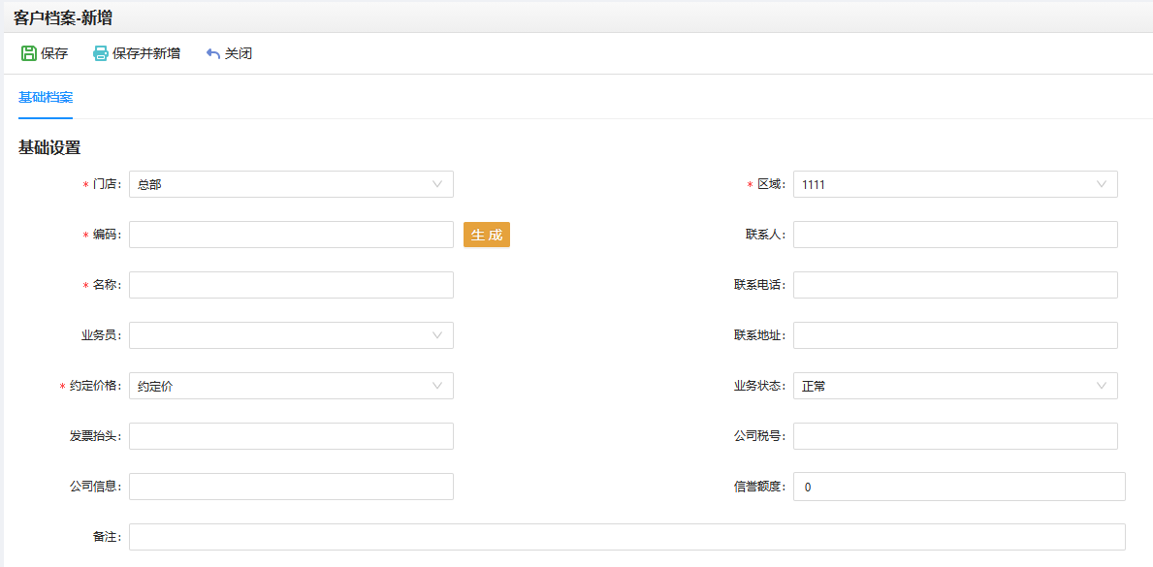This screenshot has height=567, width=1153.
Task: Click the 联系地址 address input box
Action: click(x=955, y=335)
